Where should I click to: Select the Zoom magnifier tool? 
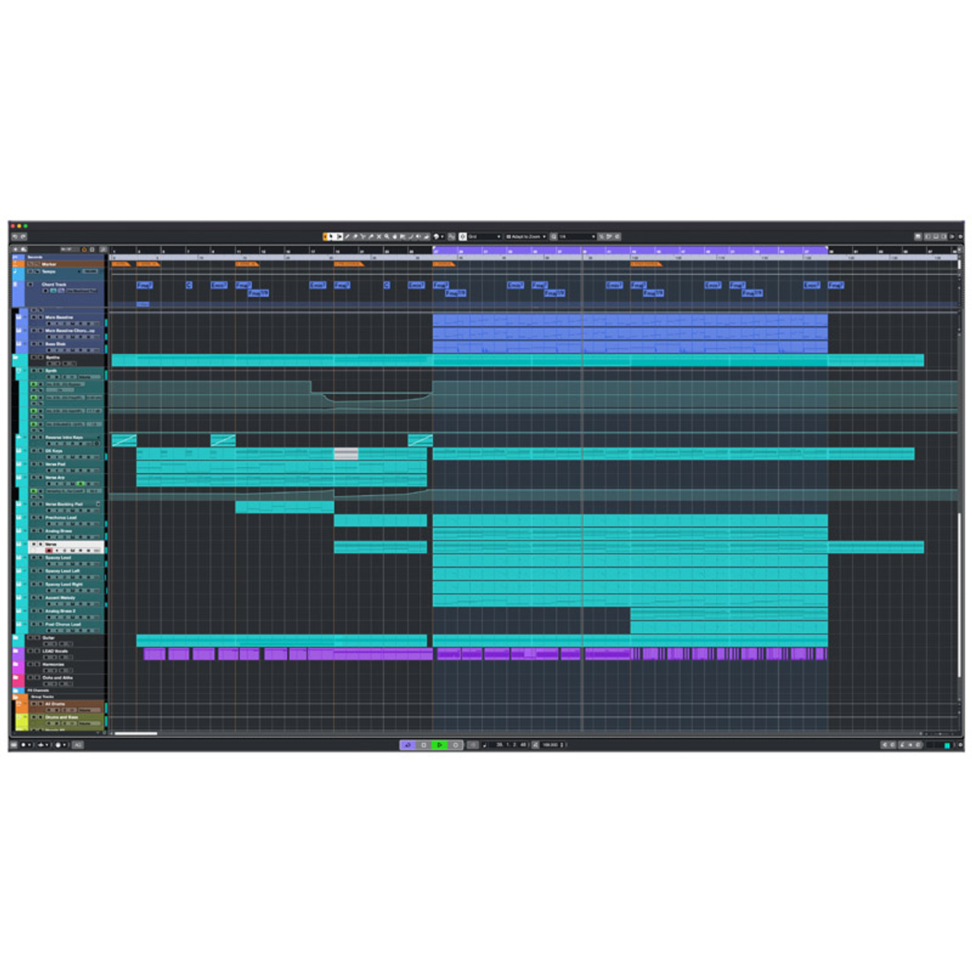click(387, 236)
